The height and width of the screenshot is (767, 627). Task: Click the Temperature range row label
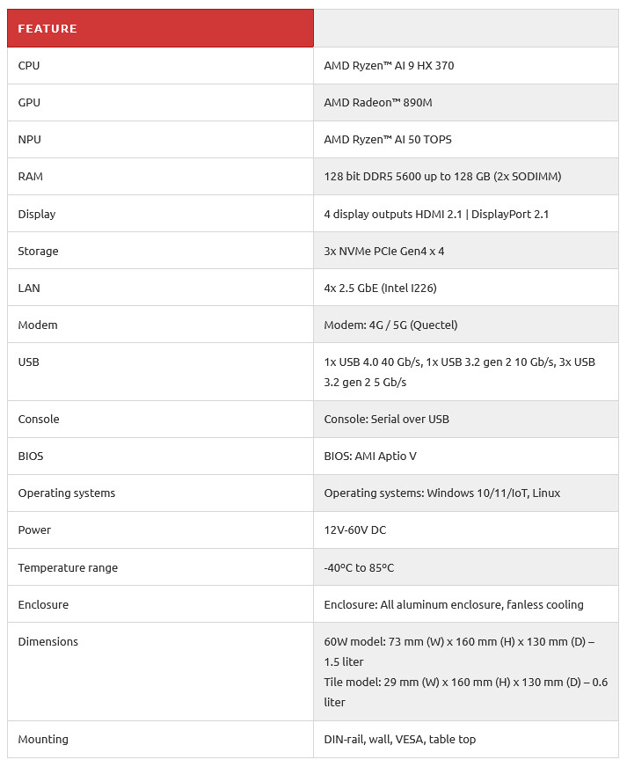tap(68, 568)
